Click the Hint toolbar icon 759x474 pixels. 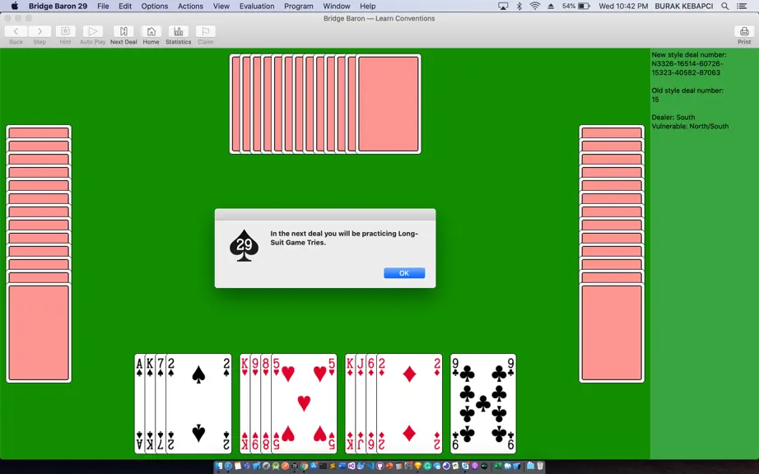pos(65,31)
